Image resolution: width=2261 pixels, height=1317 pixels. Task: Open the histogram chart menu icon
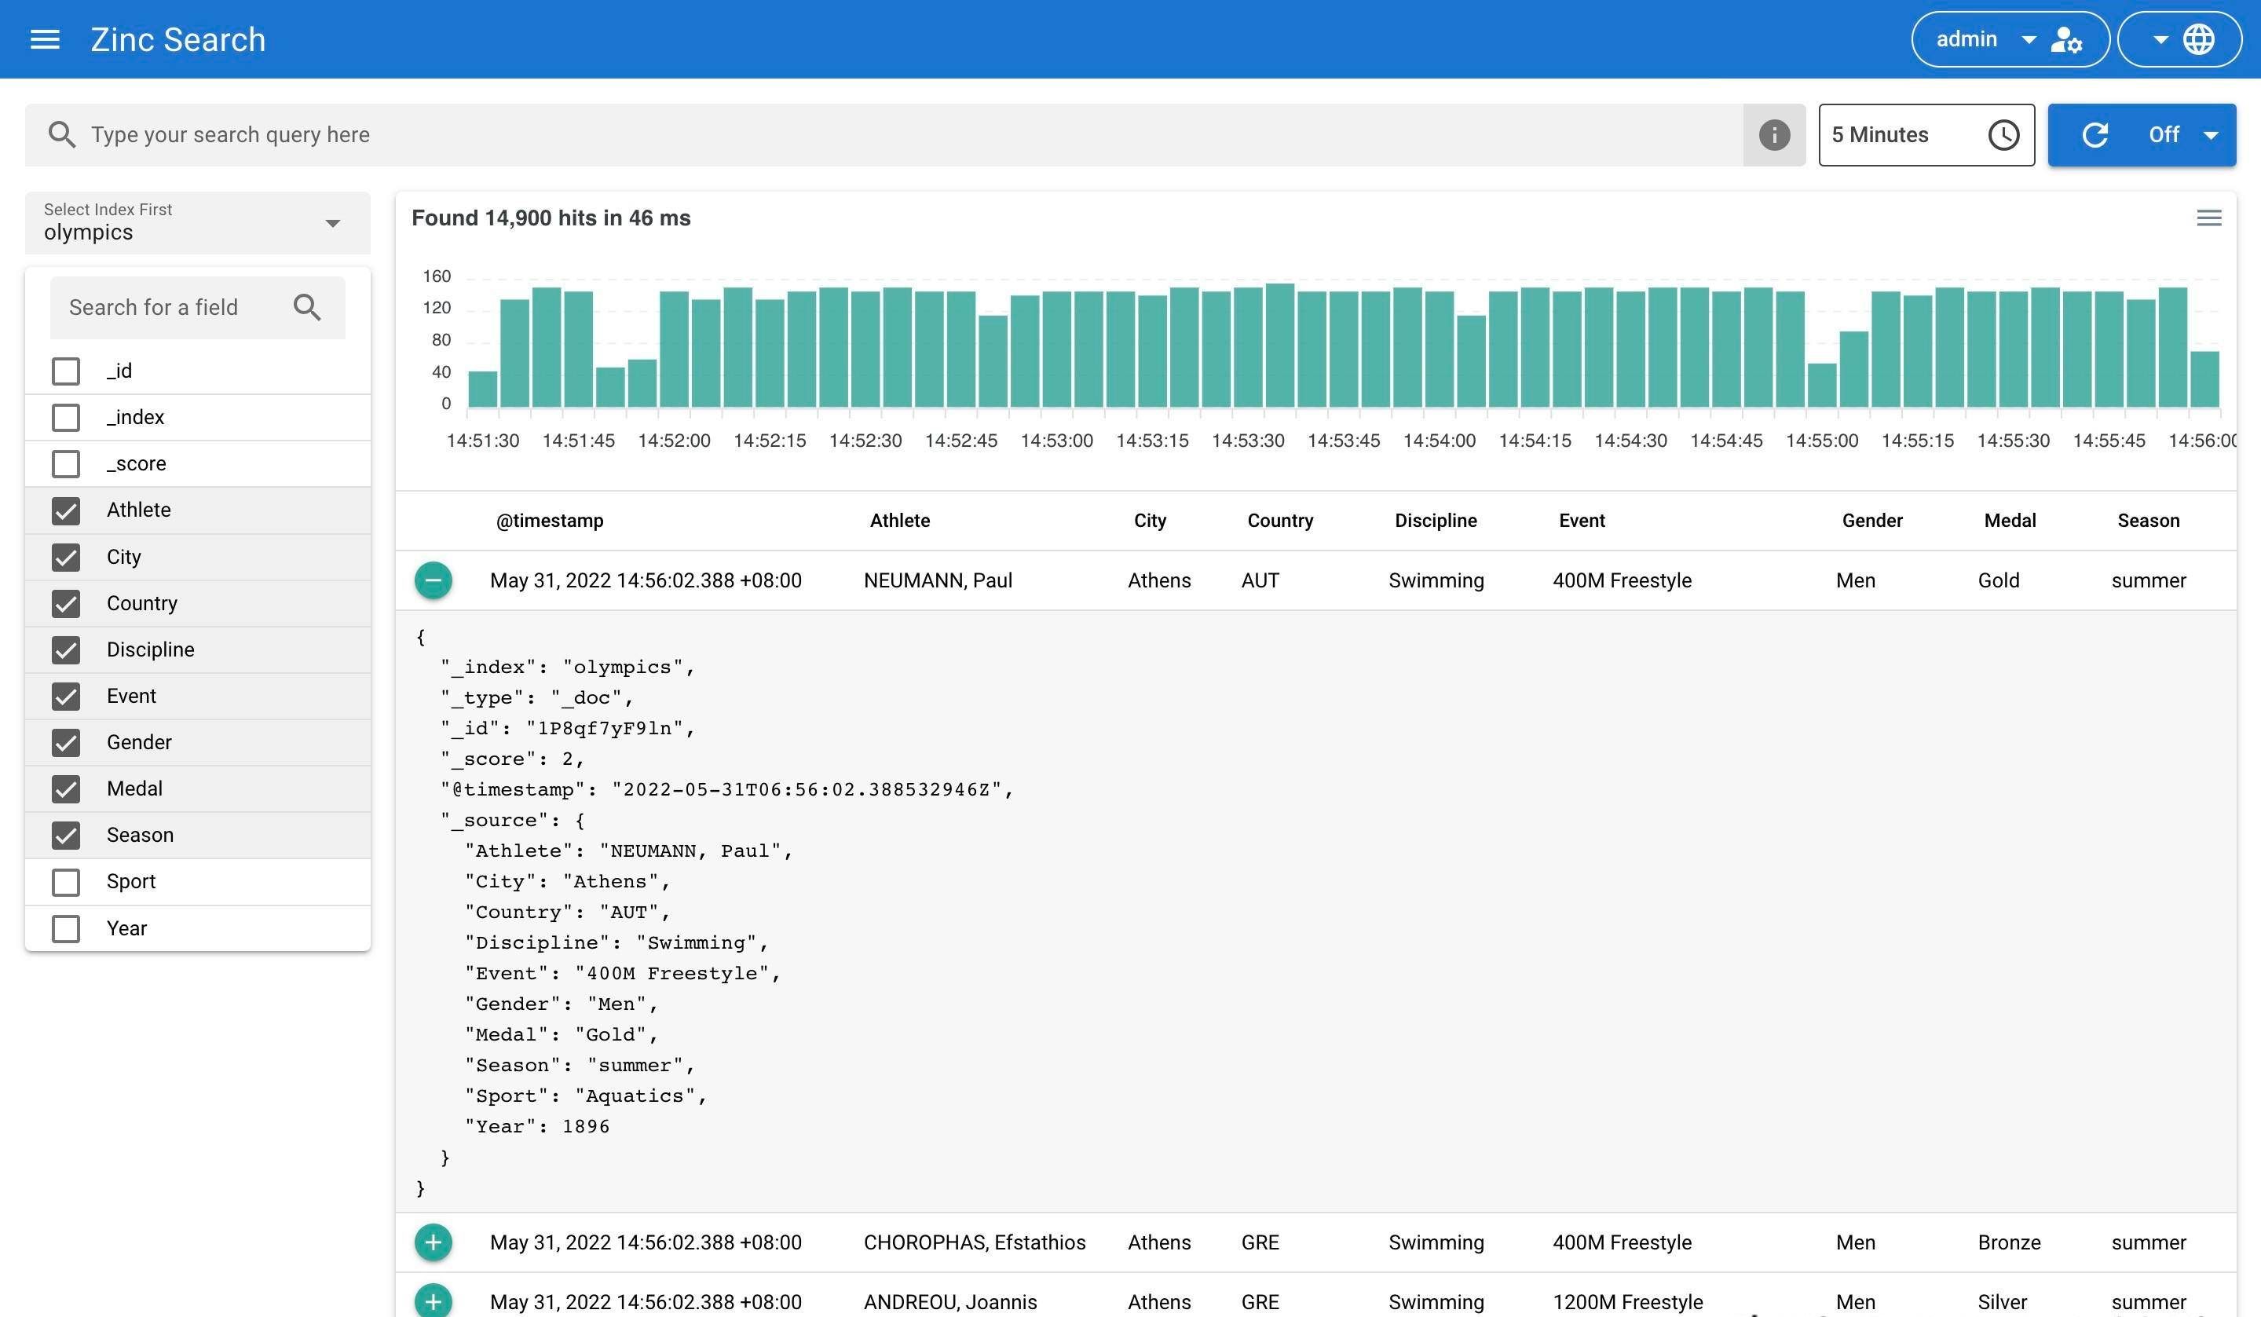tap(2209, 218)
